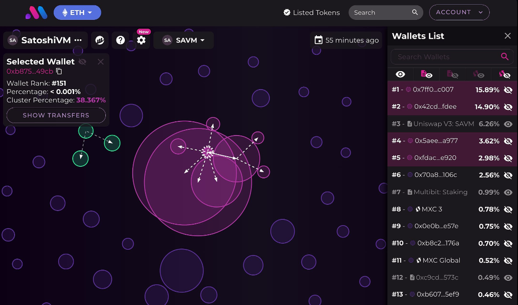Screen dimensions: 518x305
Task: Copy the selected wallet address
Action: [x=59, y=72]
